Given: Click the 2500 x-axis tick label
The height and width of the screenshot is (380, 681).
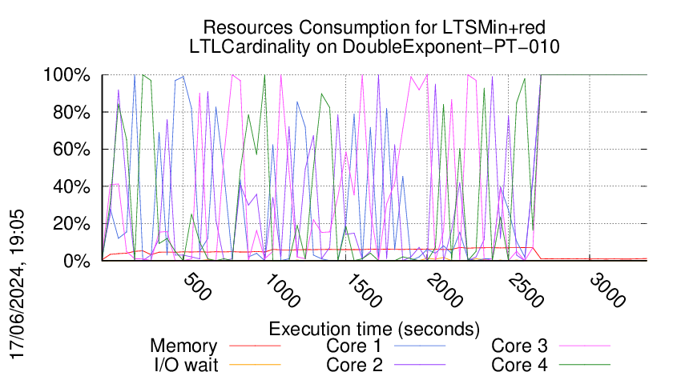Looking at the screenshot, I should [x=526, y=290].
